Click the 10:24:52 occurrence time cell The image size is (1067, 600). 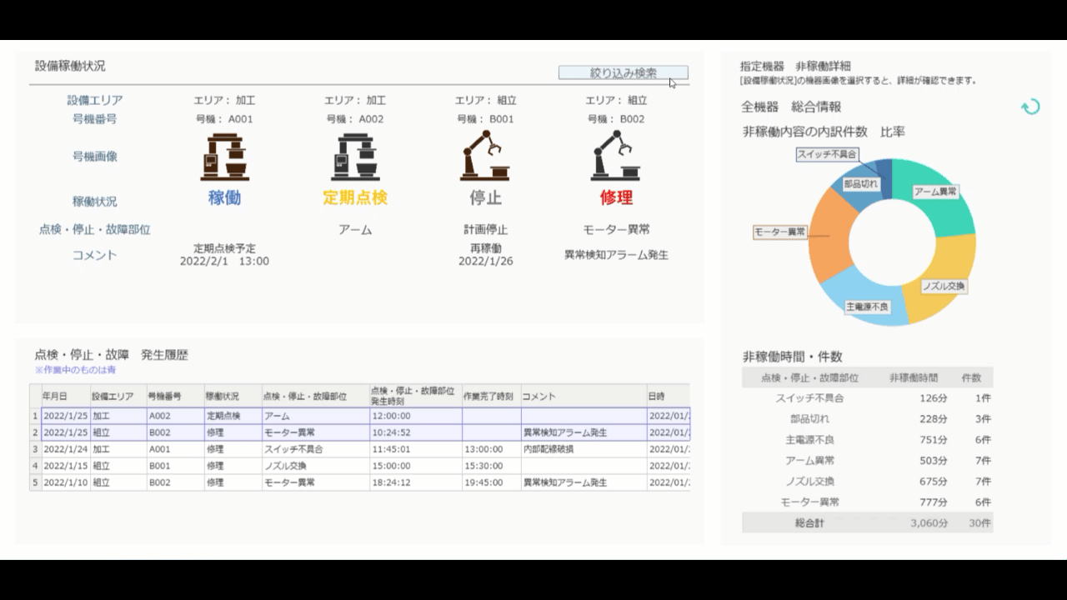pyautogui.click(x=415, y=432)
